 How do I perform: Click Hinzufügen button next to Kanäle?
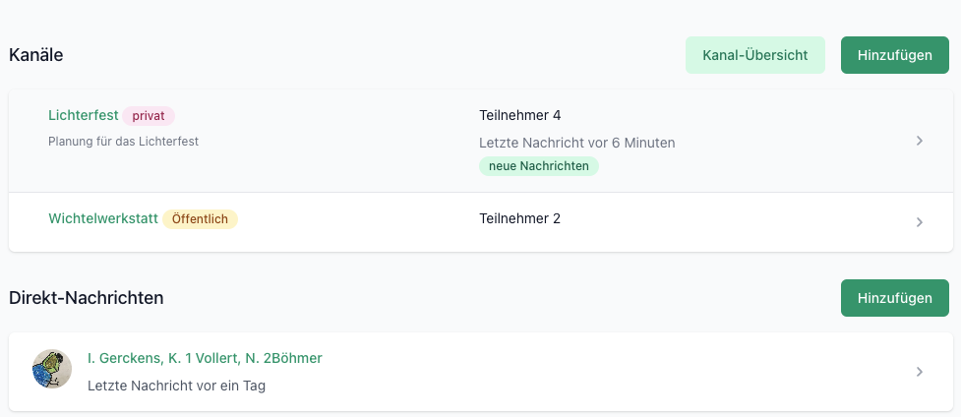(x=895, y=55)
